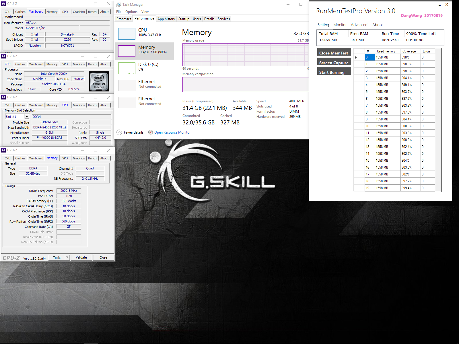Image resolution: width=459 pixels, height=344 pixels.
Task: Switch to the Bench tab in Memory CPU-Z window
Action: (x=92, y=158)
